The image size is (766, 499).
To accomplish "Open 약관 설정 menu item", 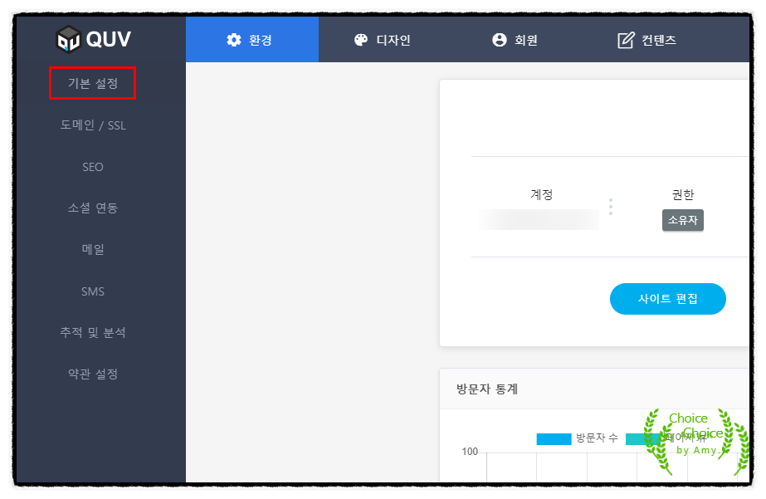I will tap(93, 374).
